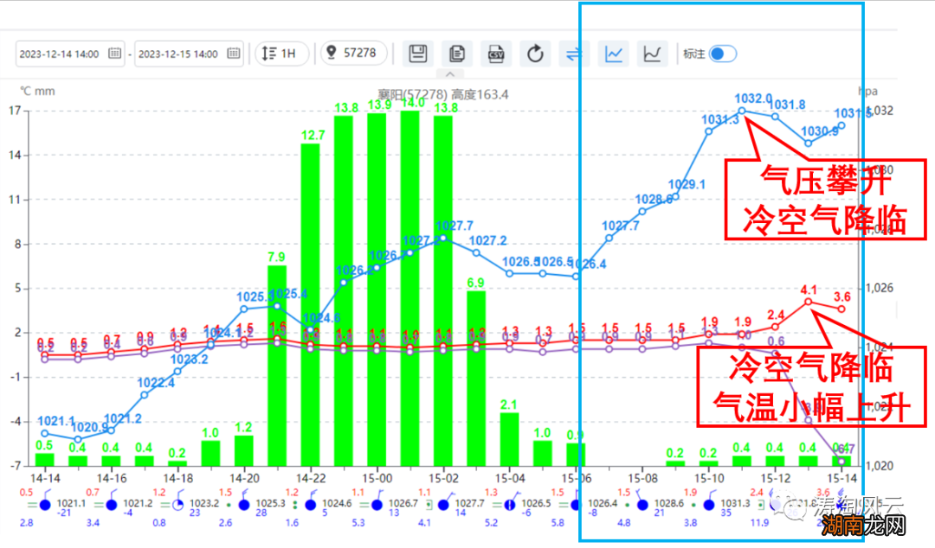Edit the start date 2023-12-14 14:00 field
This screenshot has width=935, height=548.
tap(61, 54)
